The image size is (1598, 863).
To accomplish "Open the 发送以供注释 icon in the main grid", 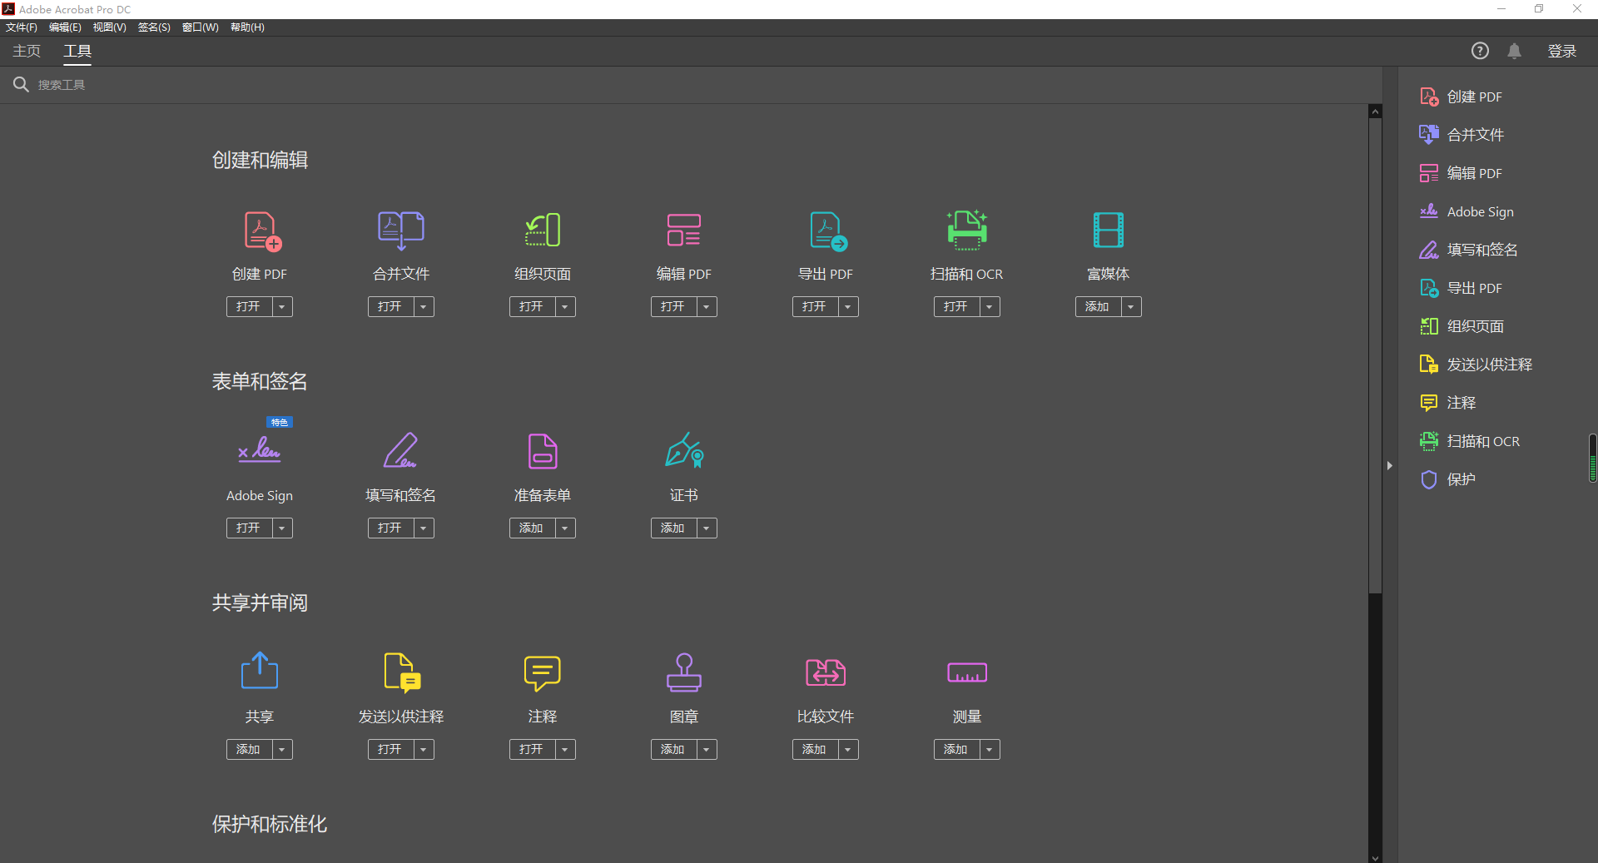I will coord(403,672).
